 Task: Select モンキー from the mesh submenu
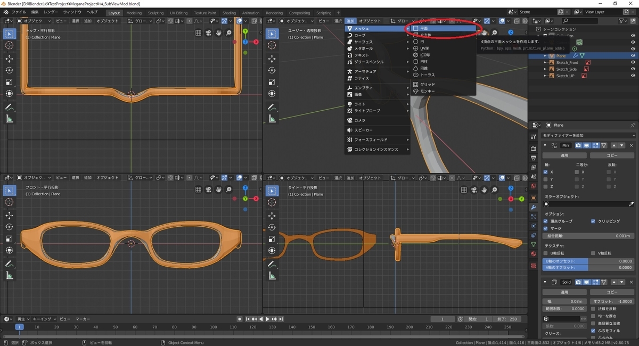pos(444,91)
